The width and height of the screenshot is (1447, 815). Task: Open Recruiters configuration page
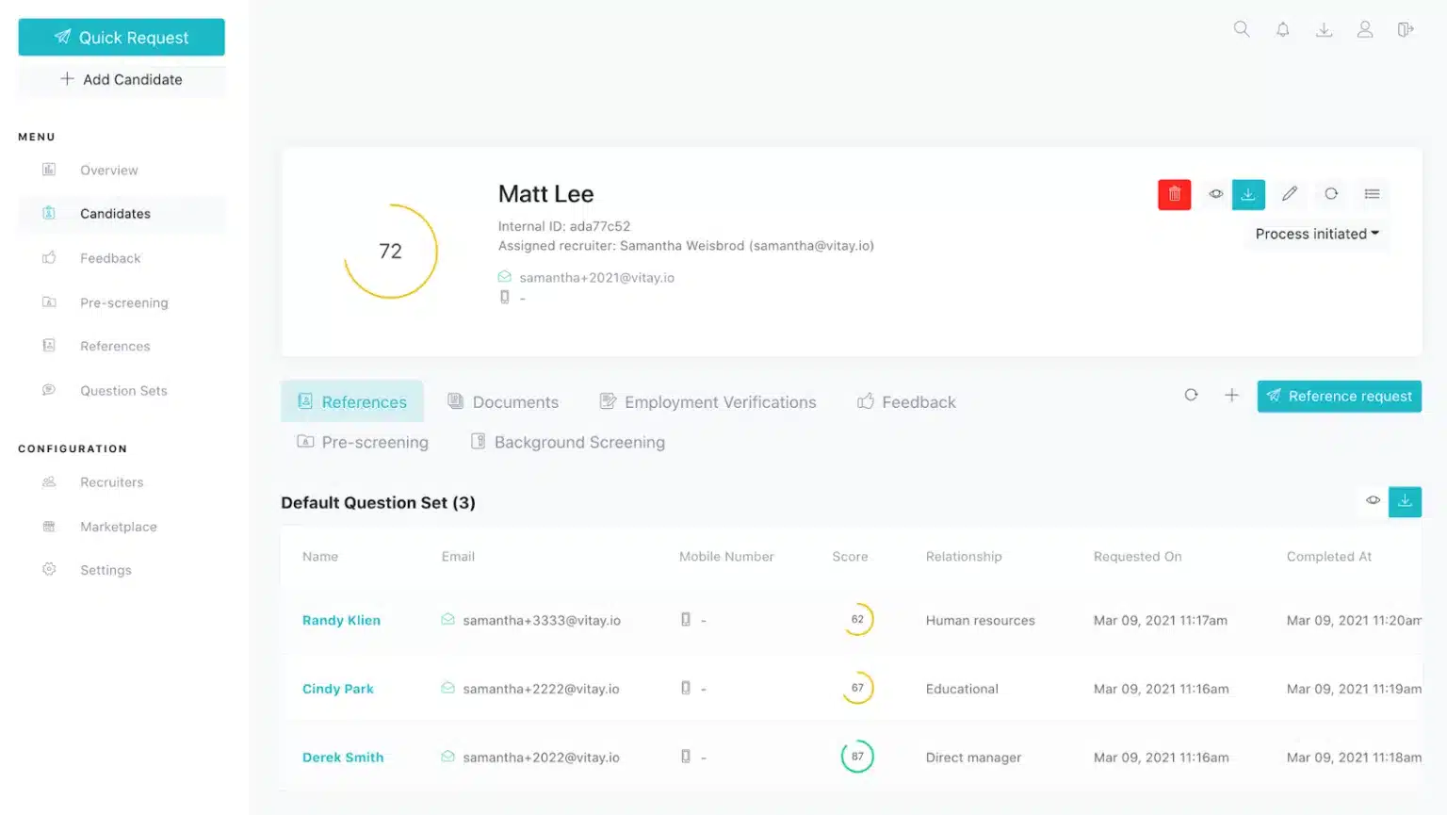[111, 482]
